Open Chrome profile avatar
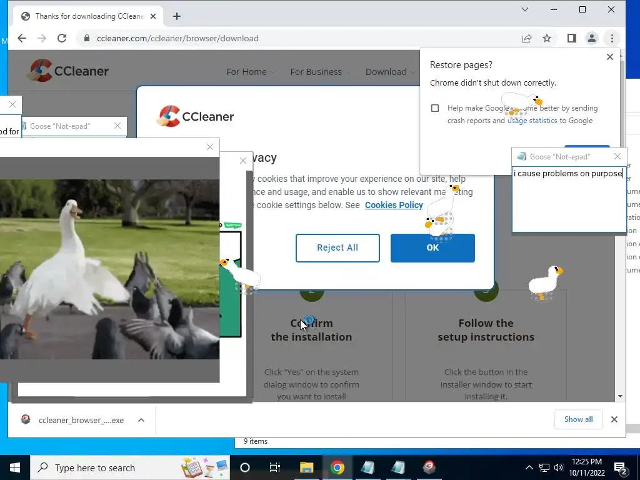The width and height of the screenshot is (640, 480). pos(591,38)
